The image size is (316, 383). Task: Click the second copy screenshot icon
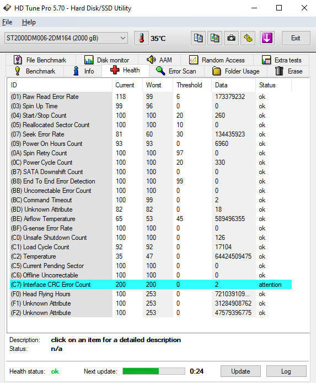(215, 38)
